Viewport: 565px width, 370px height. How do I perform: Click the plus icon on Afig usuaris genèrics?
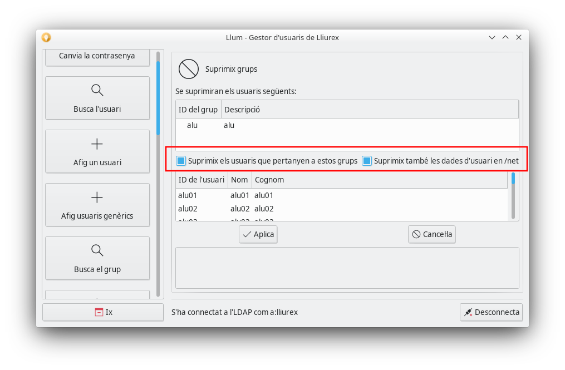[x=97, y=198]
